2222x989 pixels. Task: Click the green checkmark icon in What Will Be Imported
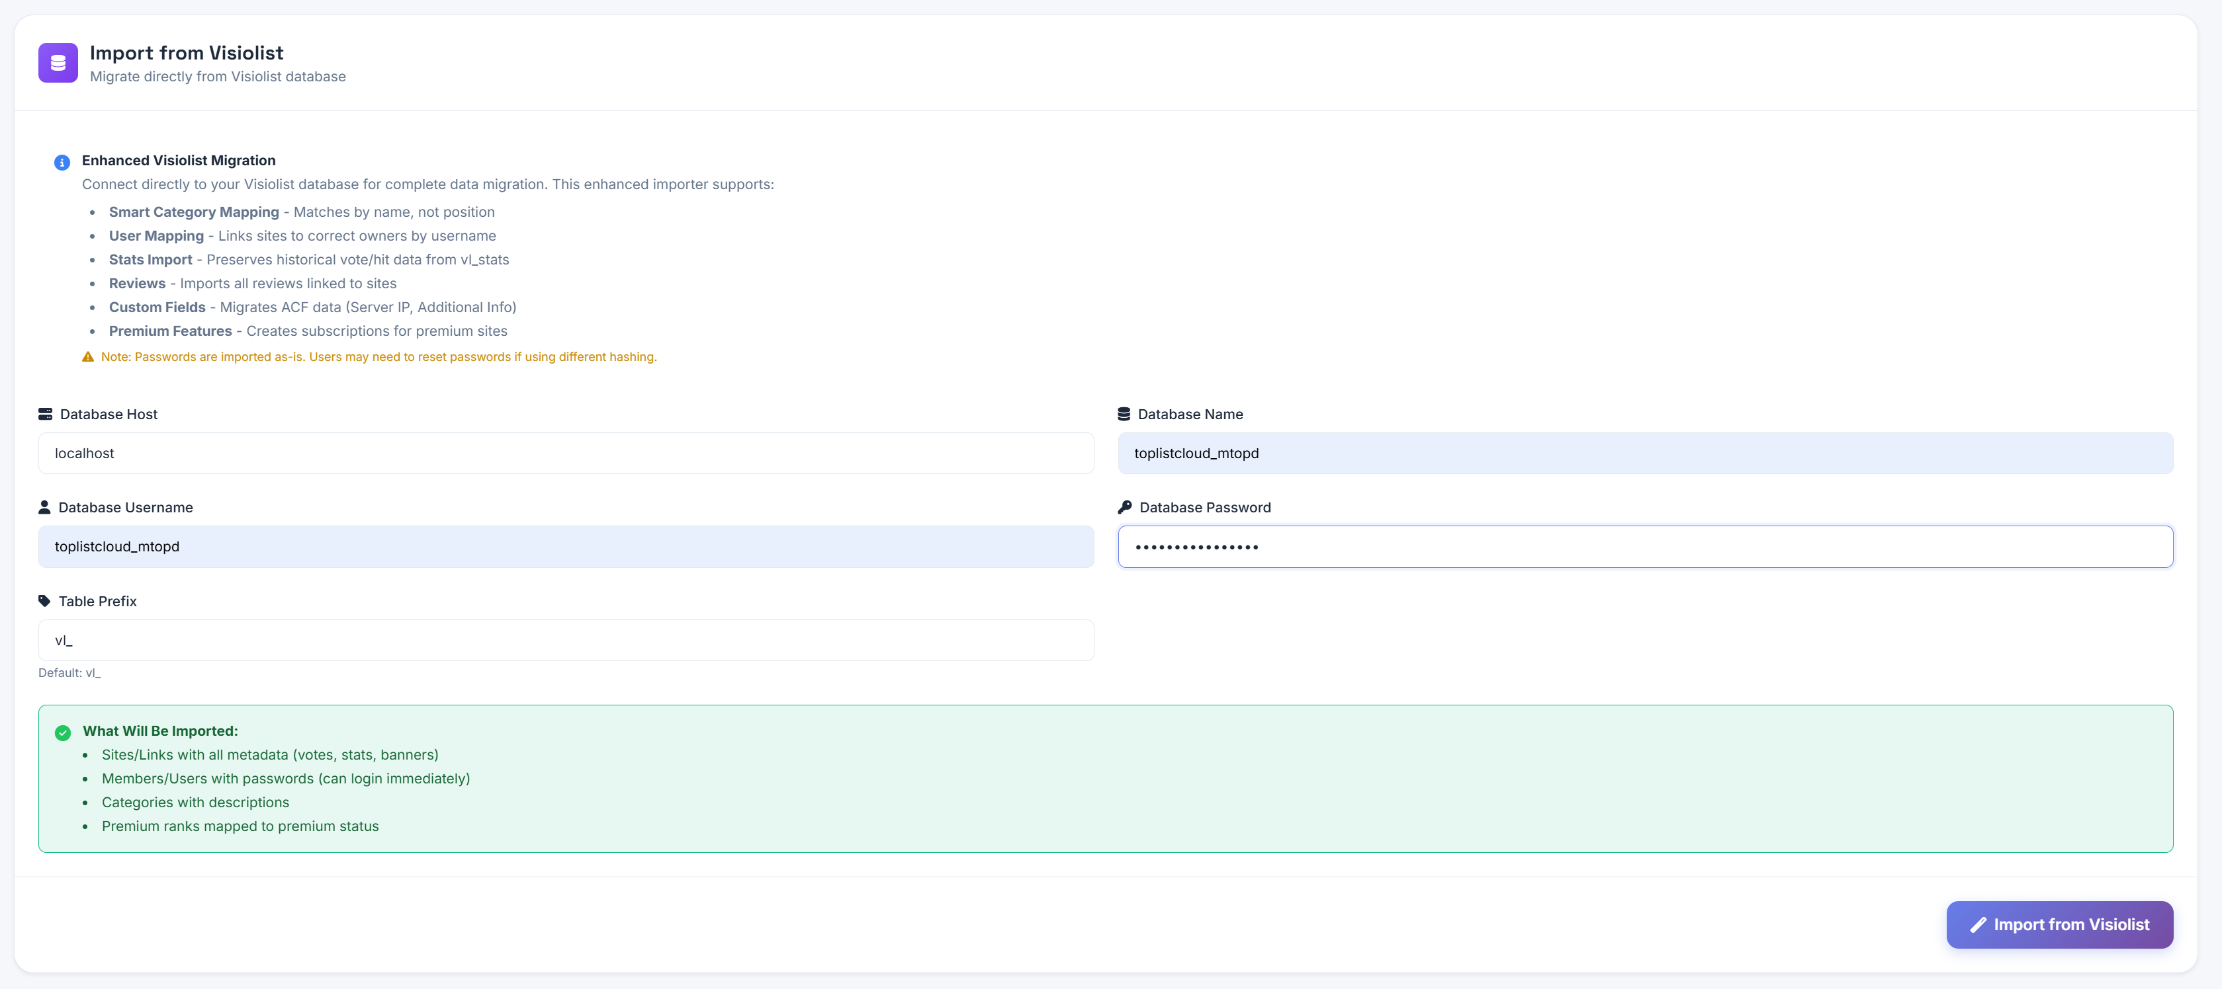pyautogui.click(x=62, y=732)
